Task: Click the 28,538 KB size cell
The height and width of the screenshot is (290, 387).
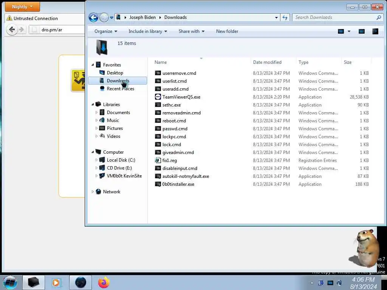Action: coord(359,97)
